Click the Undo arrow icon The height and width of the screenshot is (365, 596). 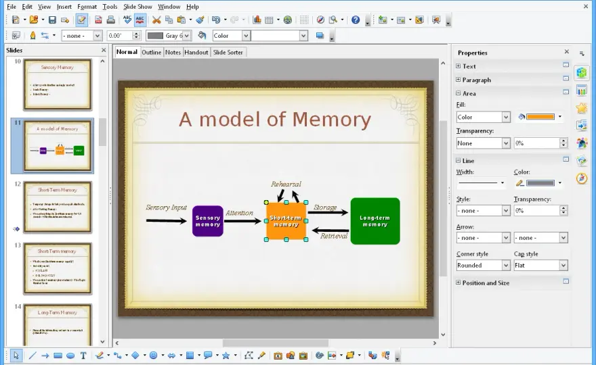click(216, 20)
